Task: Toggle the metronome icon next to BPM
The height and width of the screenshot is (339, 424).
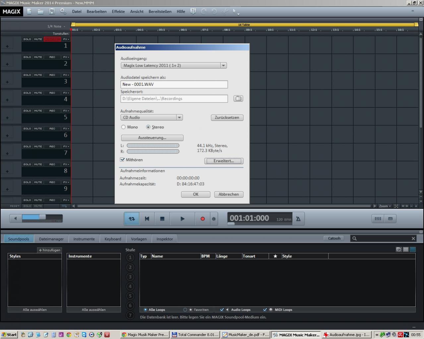Action: pos(298,219)
